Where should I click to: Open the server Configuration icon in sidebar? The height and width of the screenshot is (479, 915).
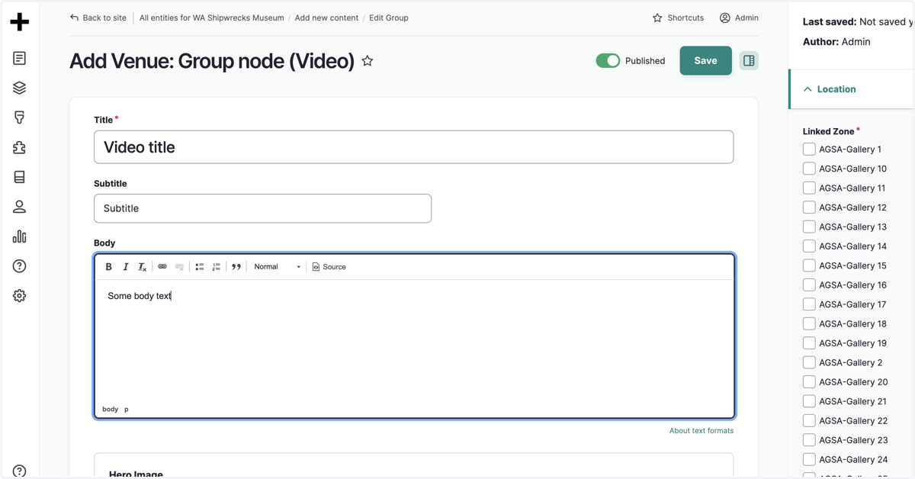coord(20,177)
